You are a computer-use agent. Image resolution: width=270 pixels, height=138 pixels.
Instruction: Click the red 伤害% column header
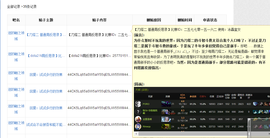click(203, 96)
